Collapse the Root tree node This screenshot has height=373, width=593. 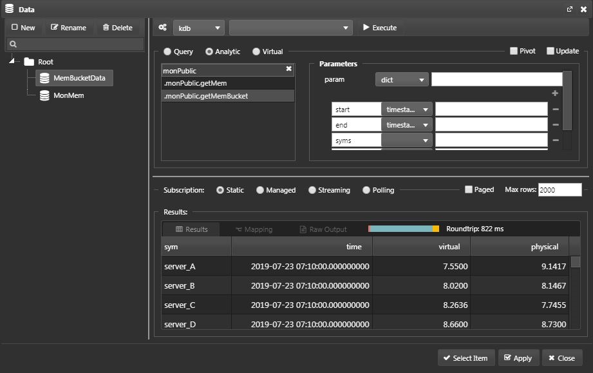pos(12,61)
